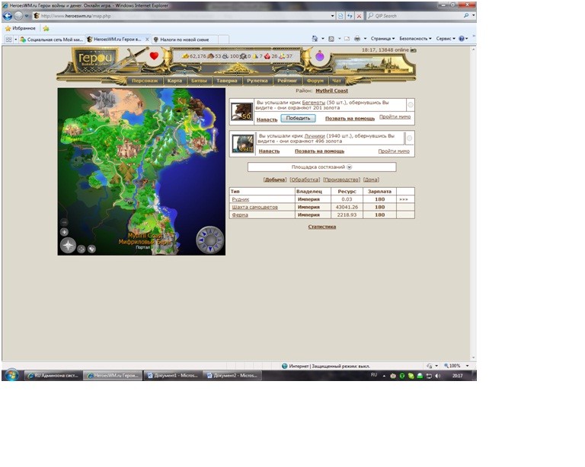Click the map navigation wheel

210,240
